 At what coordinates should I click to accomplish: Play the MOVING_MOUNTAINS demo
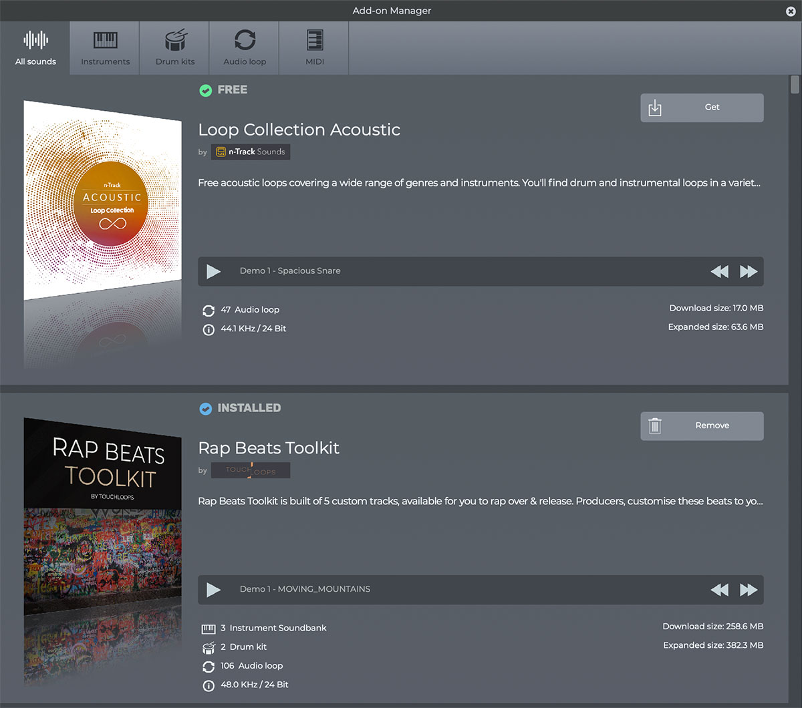(214, 590)
